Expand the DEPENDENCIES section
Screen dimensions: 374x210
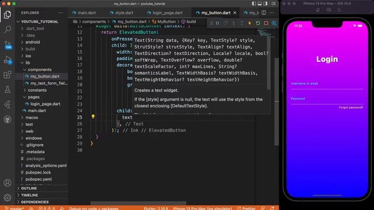[x=34, y=202]
